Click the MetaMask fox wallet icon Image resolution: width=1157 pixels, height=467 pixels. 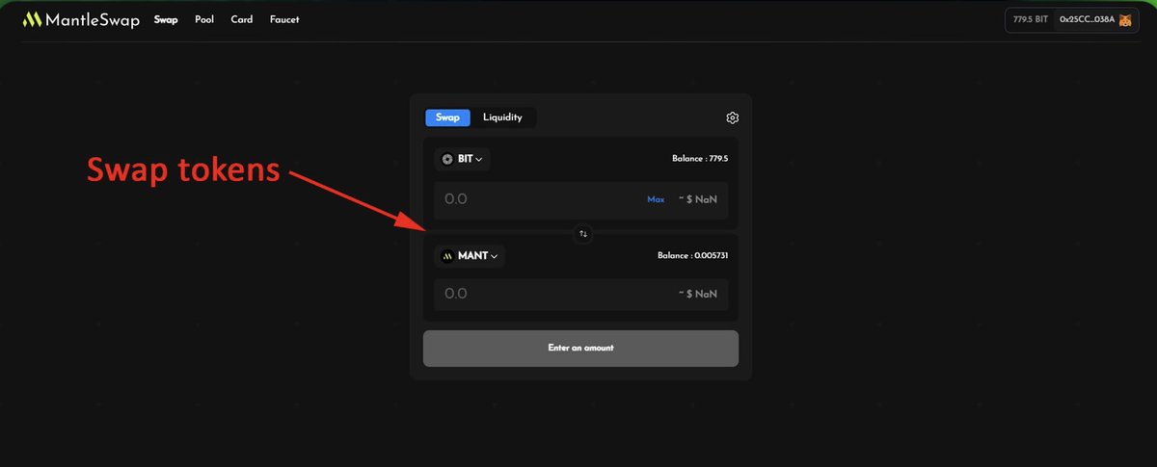[x=1124, y=19]
